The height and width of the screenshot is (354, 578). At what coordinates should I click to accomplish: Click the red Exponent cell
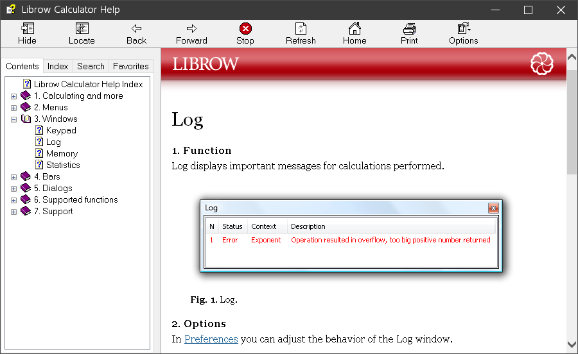pyautogui.click(x=266, y=240)
